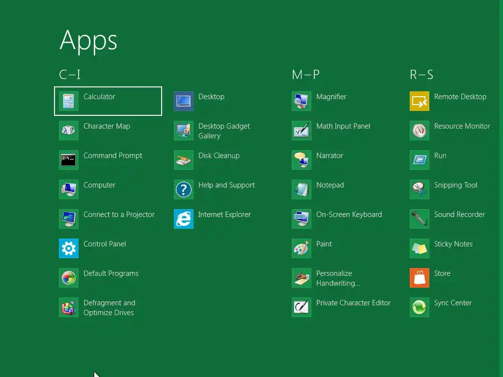Open Personalize Handwriting icon

point(302,278)
